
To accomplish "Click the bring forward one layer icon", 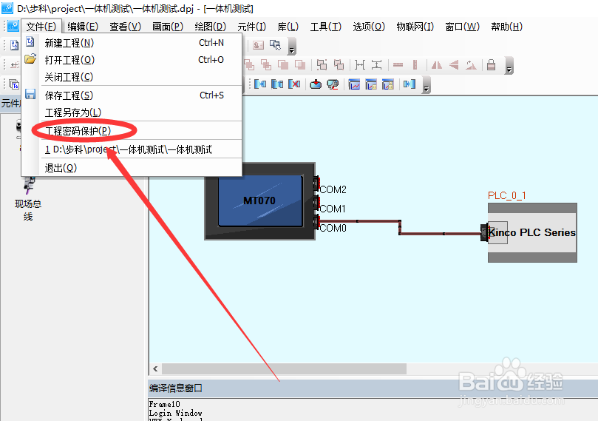I will 283,65.
